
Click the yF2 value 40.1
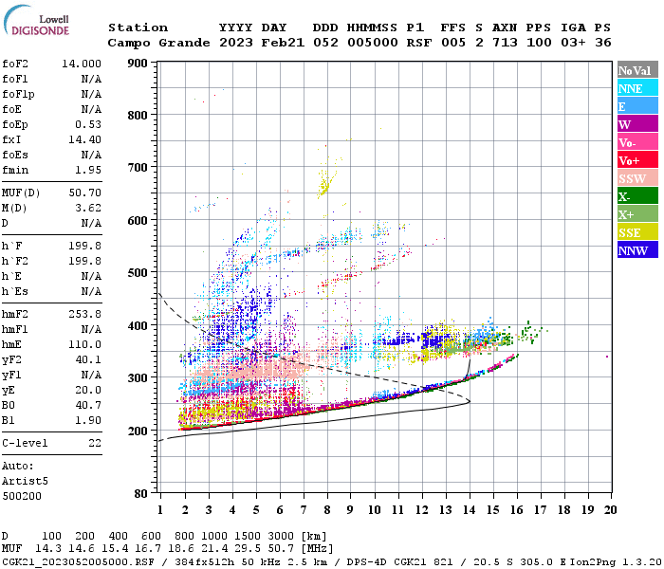point(88,359)
